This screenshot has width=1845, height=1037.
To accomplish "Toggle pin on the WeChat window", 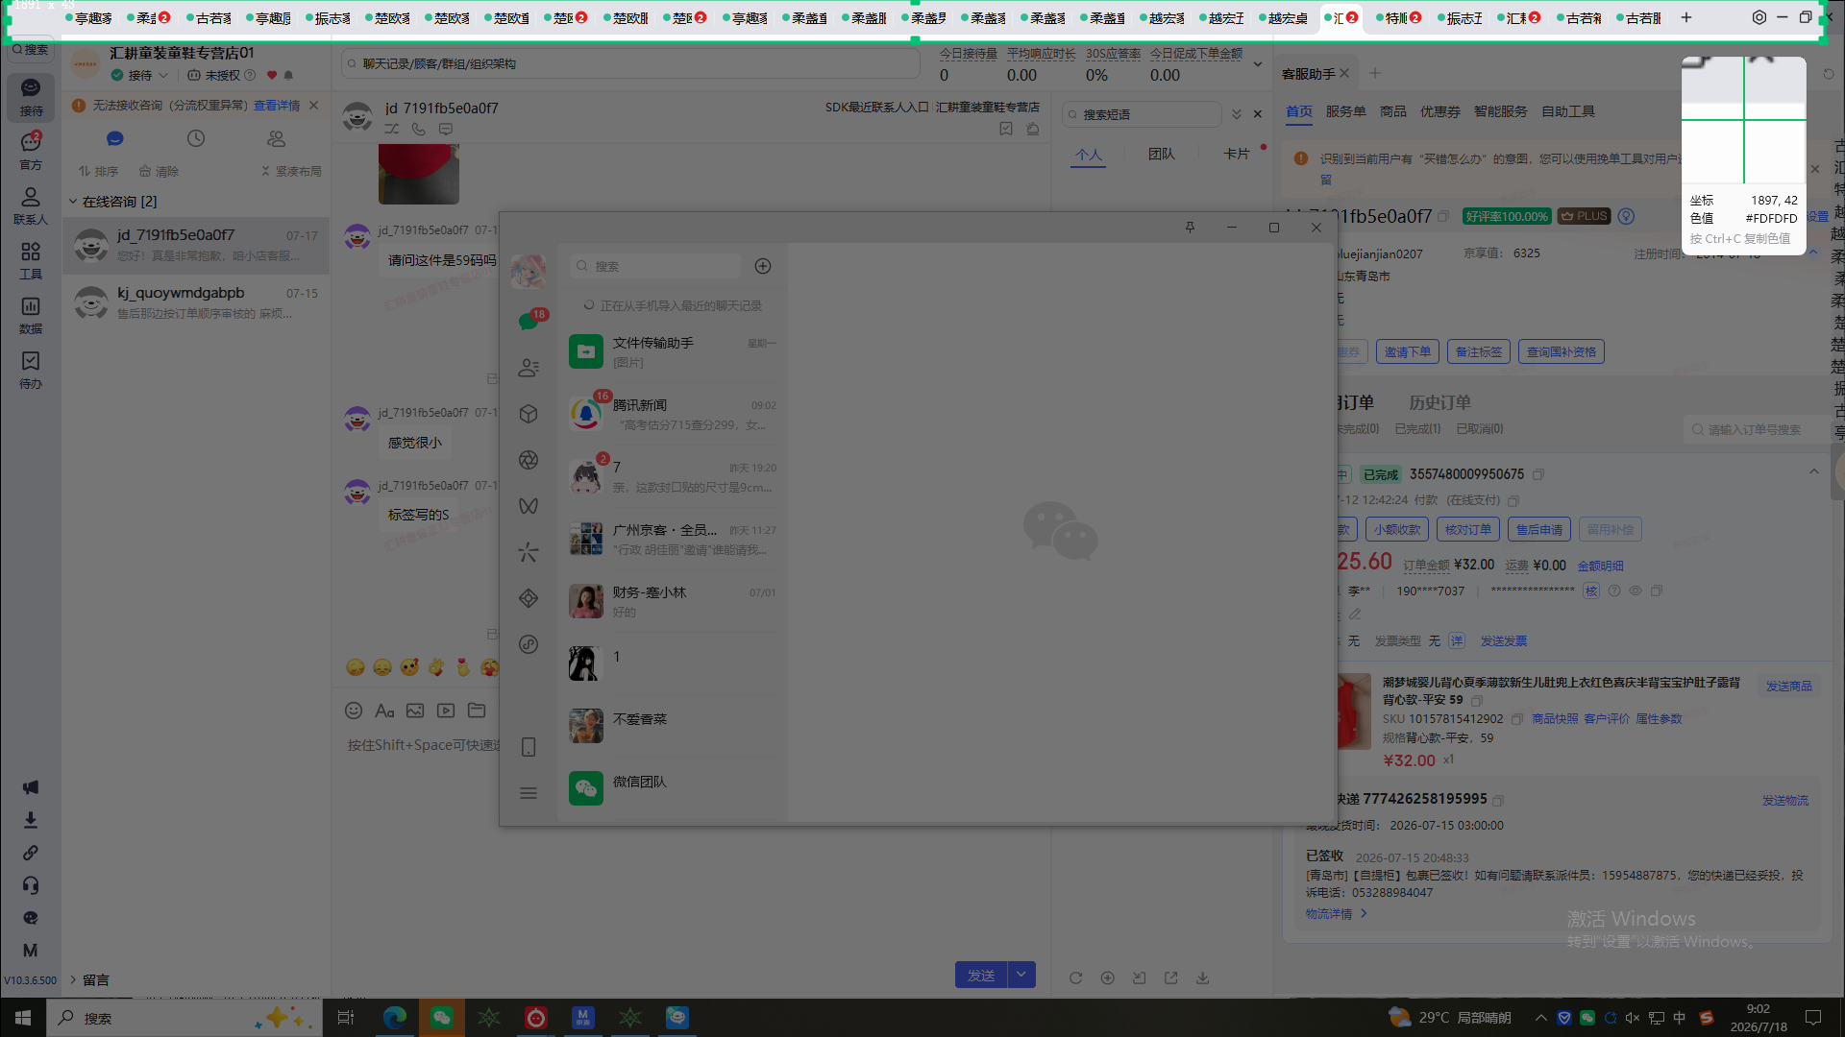I will [1190, 228].
